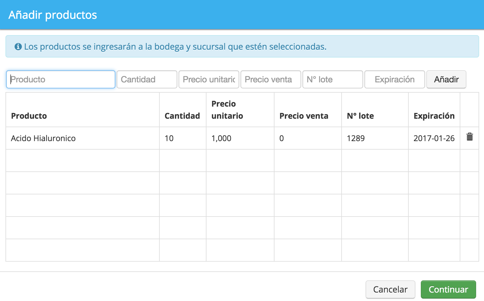Click the info icon in the blue notice
This screenshot has height=301, width=484.
pyautogui.click(x=18, y=47)
